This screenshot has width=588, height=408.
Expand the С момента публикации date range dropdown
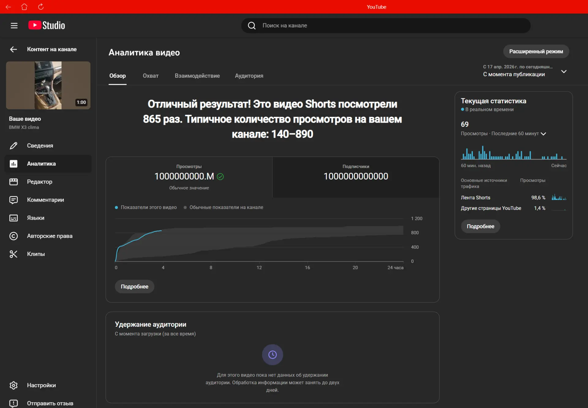(525, 71)
